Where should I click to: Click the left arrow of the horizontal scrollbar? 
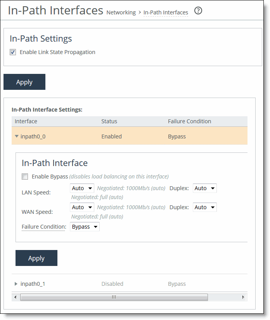15,297
